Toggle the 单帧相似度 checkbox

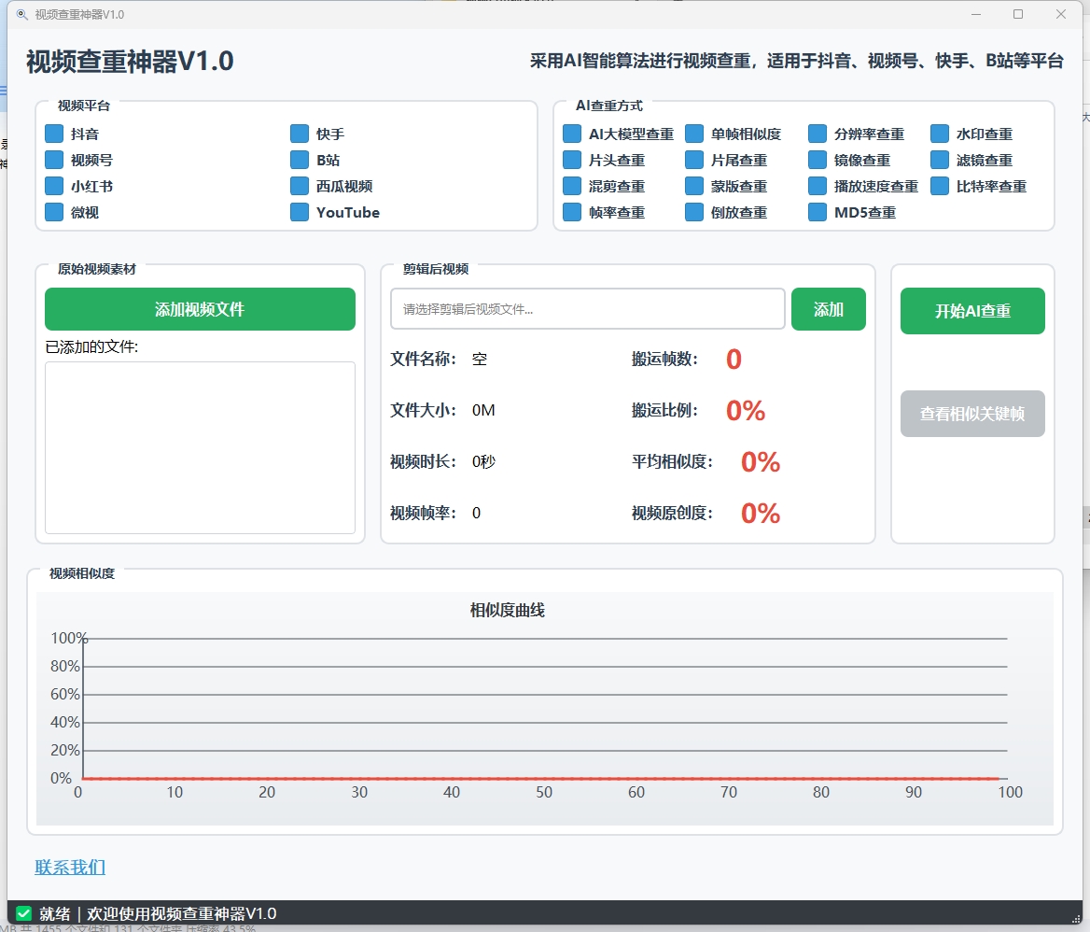694,134
